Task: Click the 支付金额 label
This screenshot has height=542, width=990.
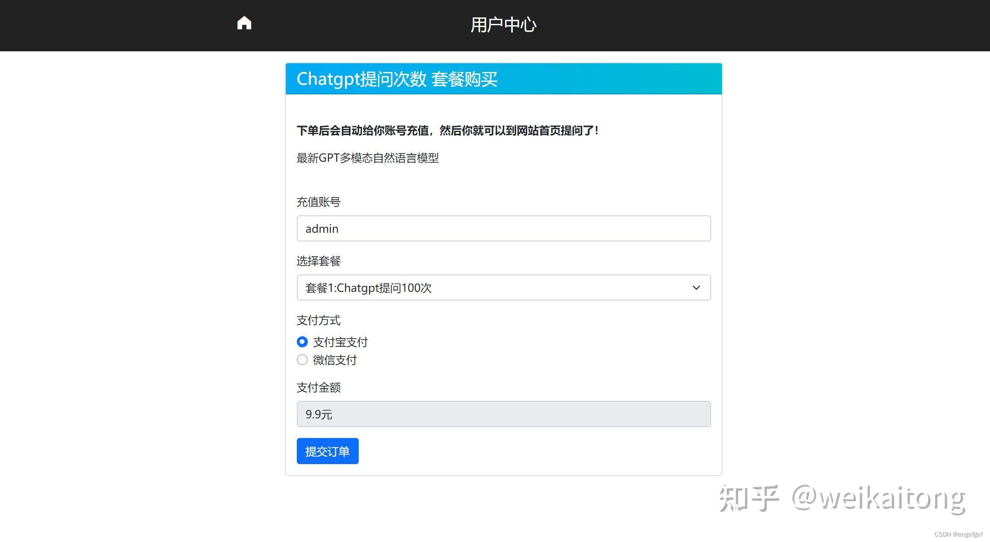Action: click(318, 387)
